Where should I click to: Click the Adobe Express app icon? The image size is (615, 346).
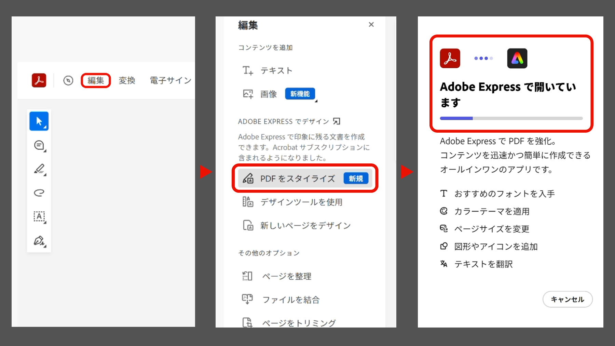pos(517,58)
